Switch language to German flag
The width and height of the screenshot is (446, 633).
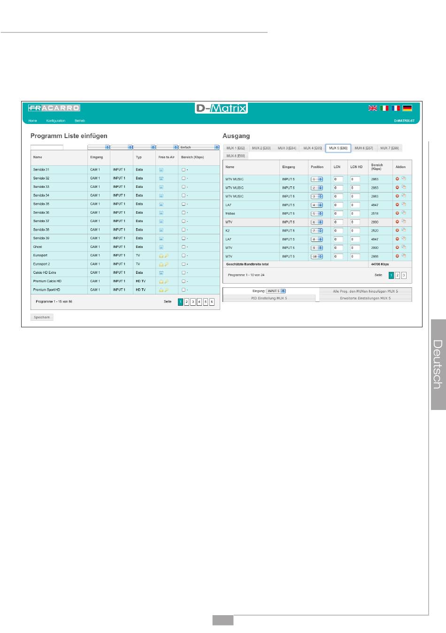tap(408, 108)
